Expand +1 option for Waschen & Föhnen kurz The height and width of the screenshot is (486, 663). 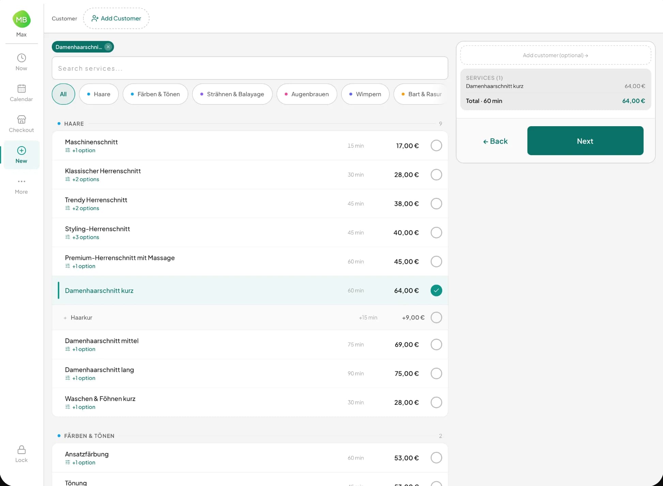[x=80, y=407]
